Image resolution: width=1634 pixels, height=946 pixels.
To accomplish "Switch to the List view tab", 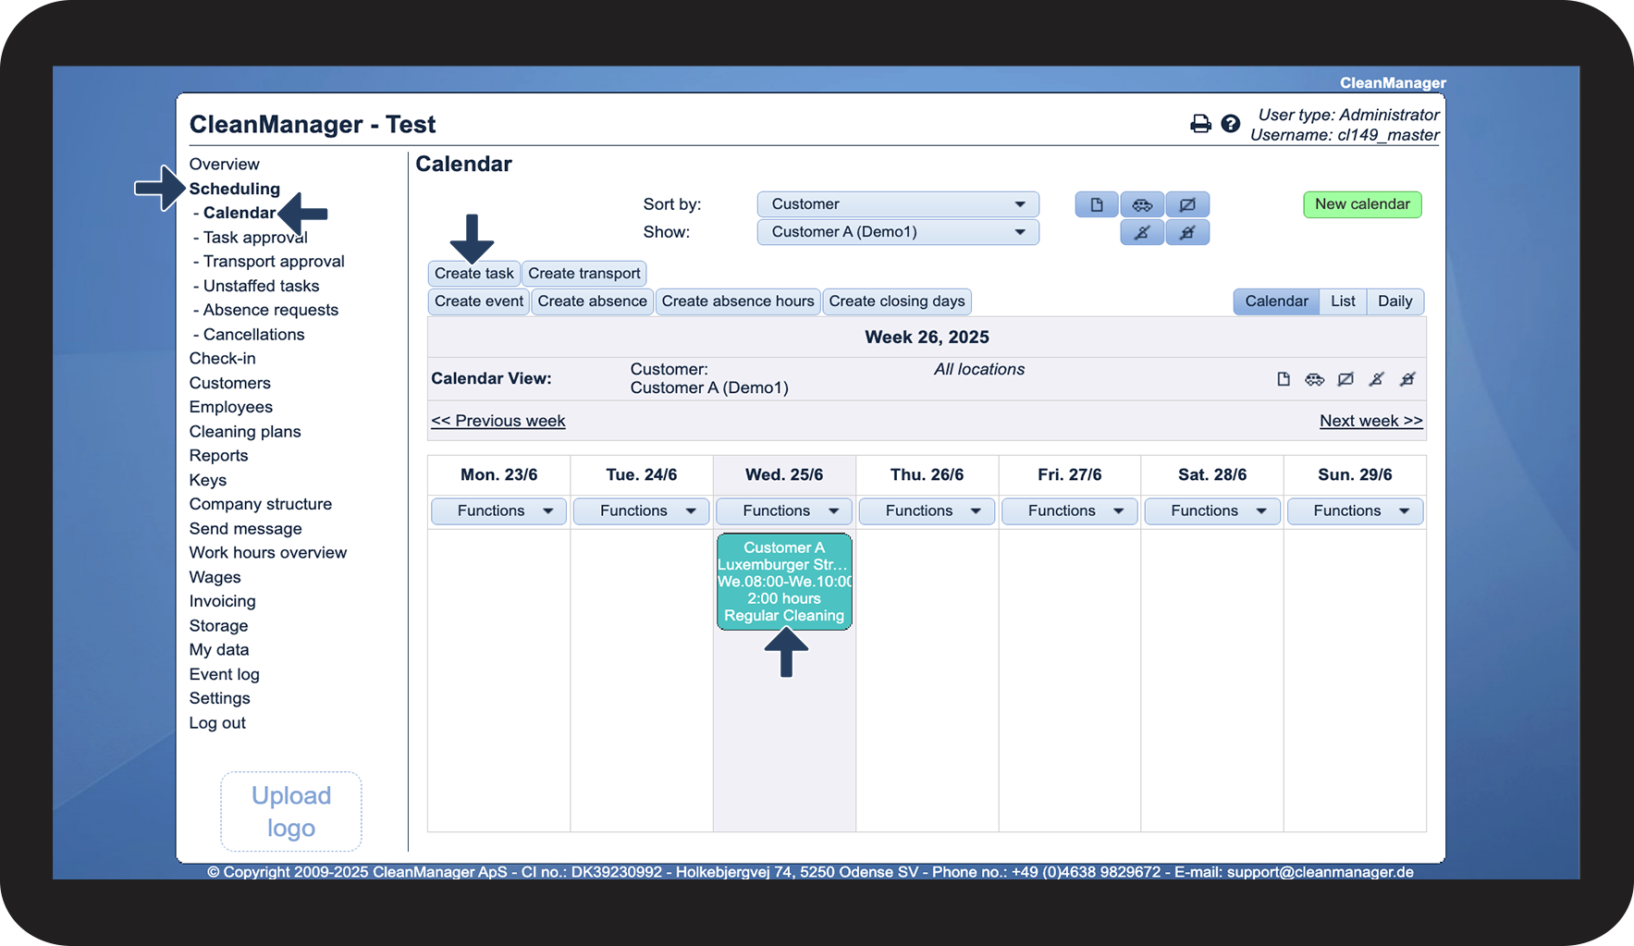I will pos(1343,301).
